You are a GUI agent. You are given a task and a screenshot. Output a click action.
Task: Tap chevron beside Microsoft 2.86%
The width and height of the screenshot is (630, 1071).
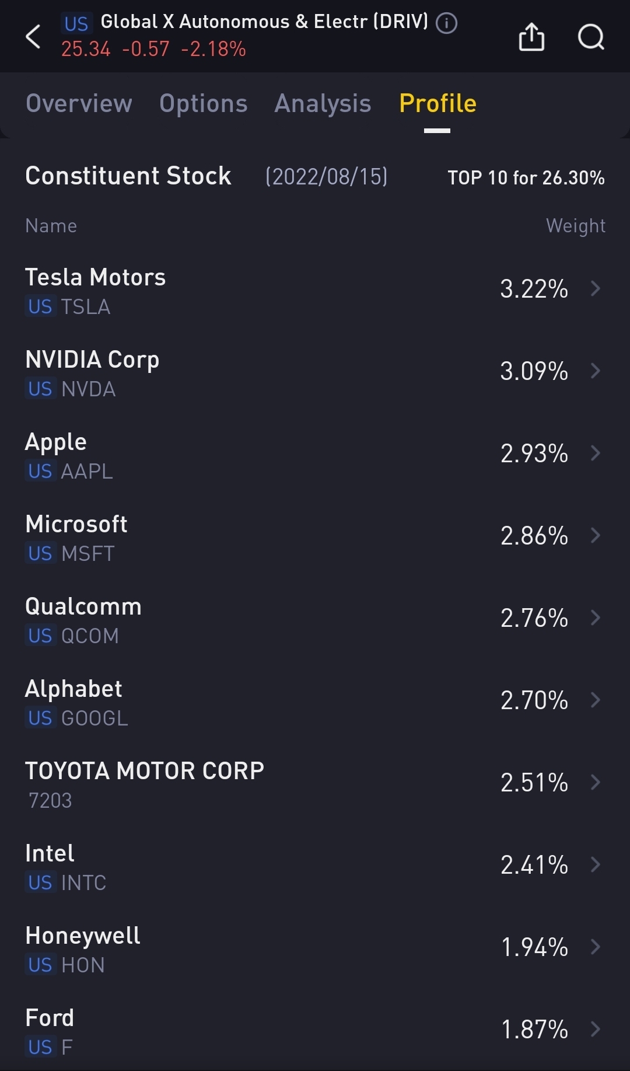(x=596, y=535)
